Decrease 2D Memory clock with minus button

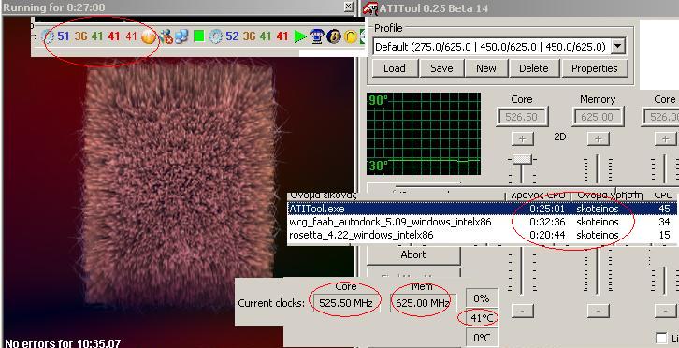pyautogui.click(x=598, y=311)
